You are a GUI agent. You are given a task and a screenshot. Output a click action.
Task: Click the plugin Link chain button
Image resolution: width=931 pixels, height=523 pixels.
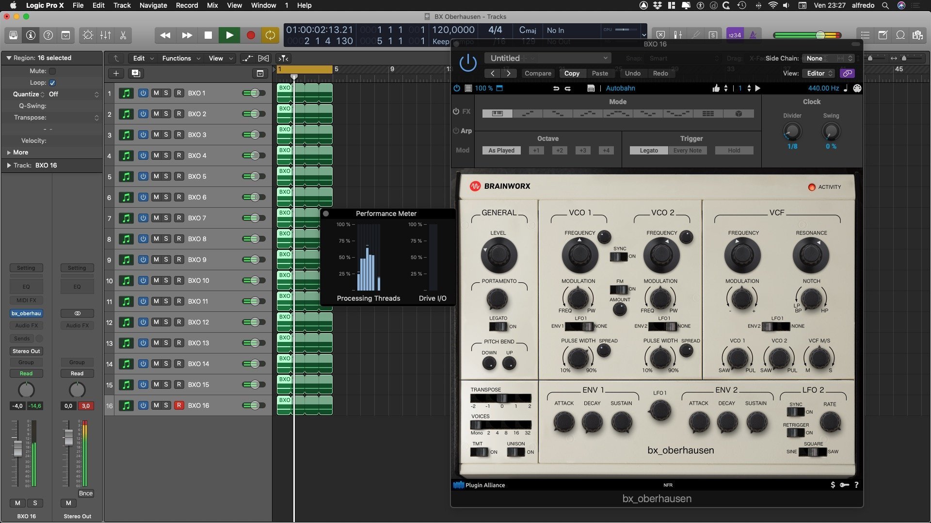tap(847, 73)
